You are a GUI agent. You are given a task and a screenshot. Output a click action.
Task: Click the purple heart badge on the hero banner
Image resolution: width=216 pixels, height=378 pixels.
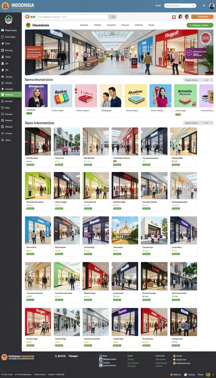pos(189,53)
